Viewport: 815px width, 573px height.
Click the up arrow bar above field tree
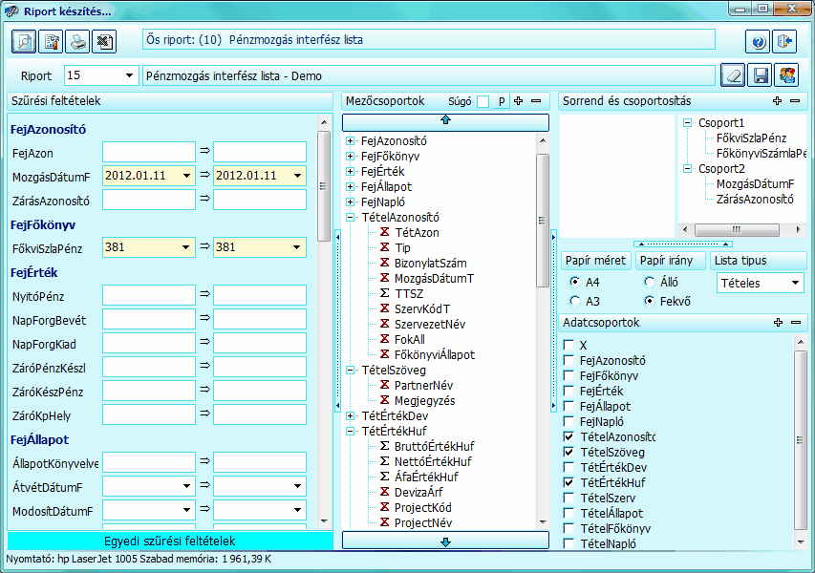point(445,121)
